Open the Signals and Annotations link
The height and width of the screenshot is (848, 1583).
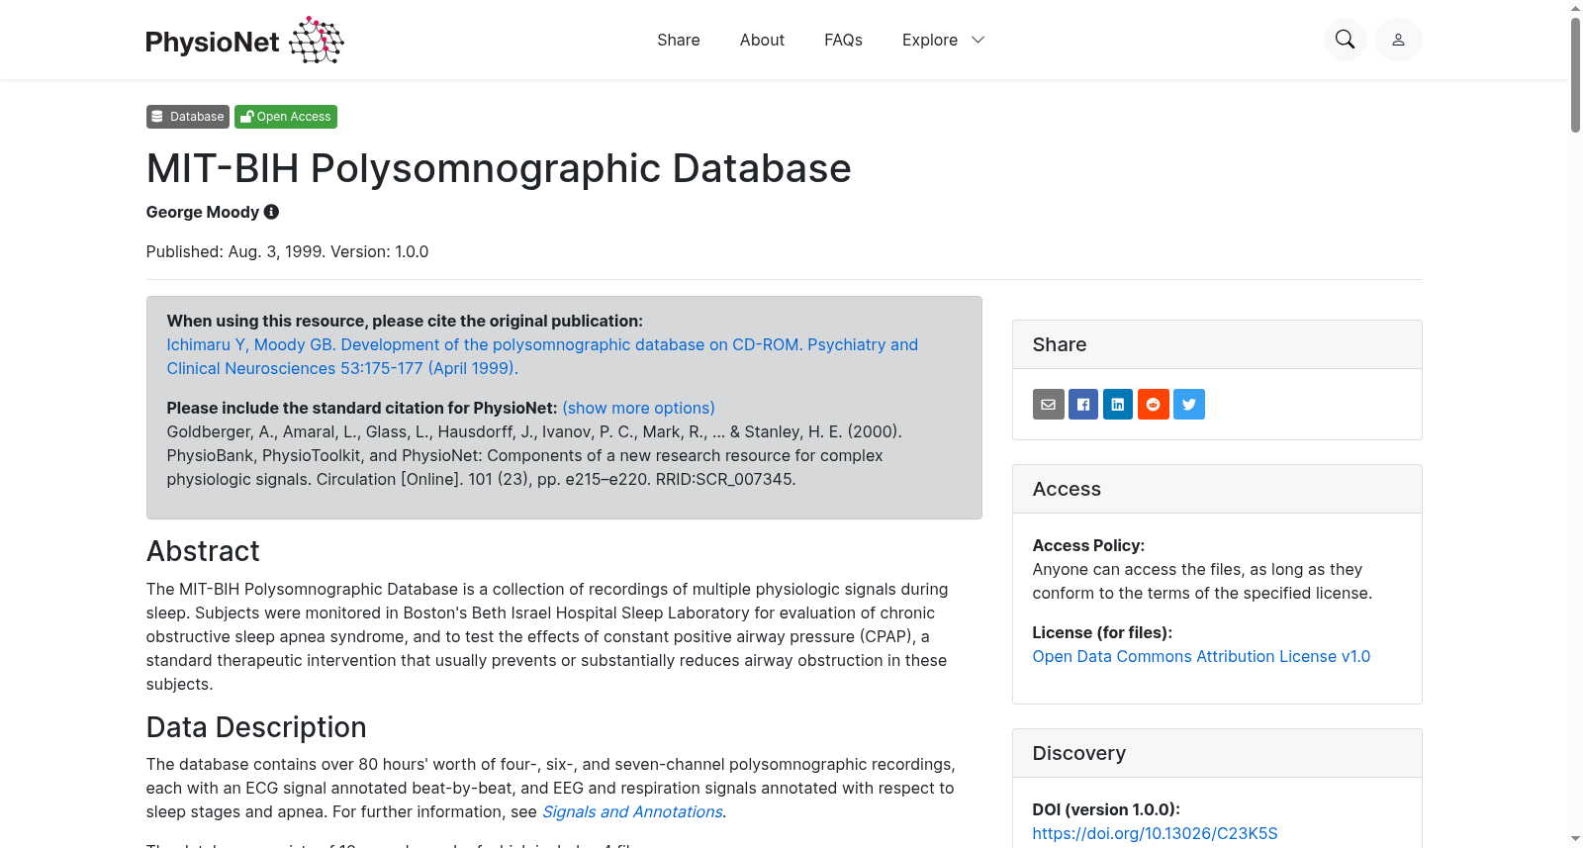(x=632, y=811)
